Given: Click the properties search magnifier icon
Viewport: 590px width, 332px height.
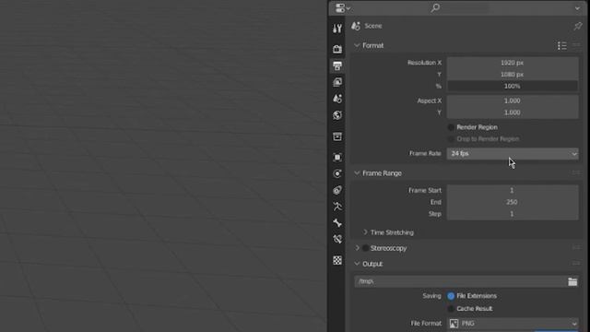Looking at the screenshot, I should pyautogui.click(x=435, y=8).
